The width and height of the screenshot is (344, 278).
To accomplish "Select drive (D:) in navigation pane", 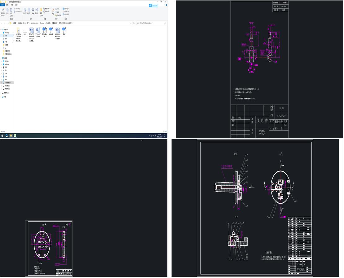I will 7,86.
